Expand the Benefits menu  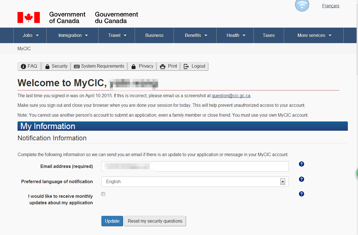[196, 35]
